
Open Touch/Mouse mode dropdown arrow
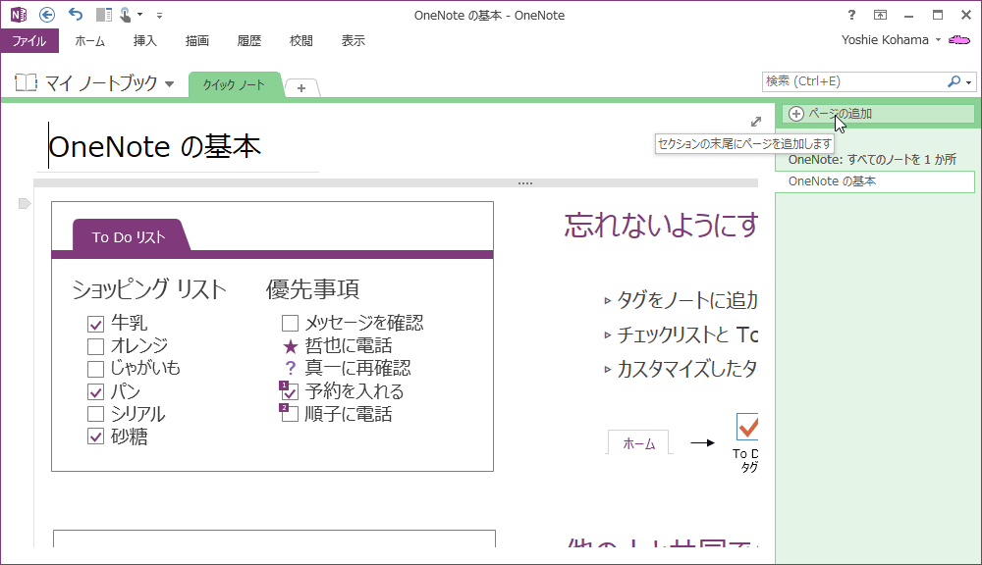[139, 15]
